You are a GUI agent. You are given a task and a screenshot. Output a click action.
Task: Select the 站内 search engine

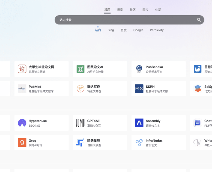[98, 30]
